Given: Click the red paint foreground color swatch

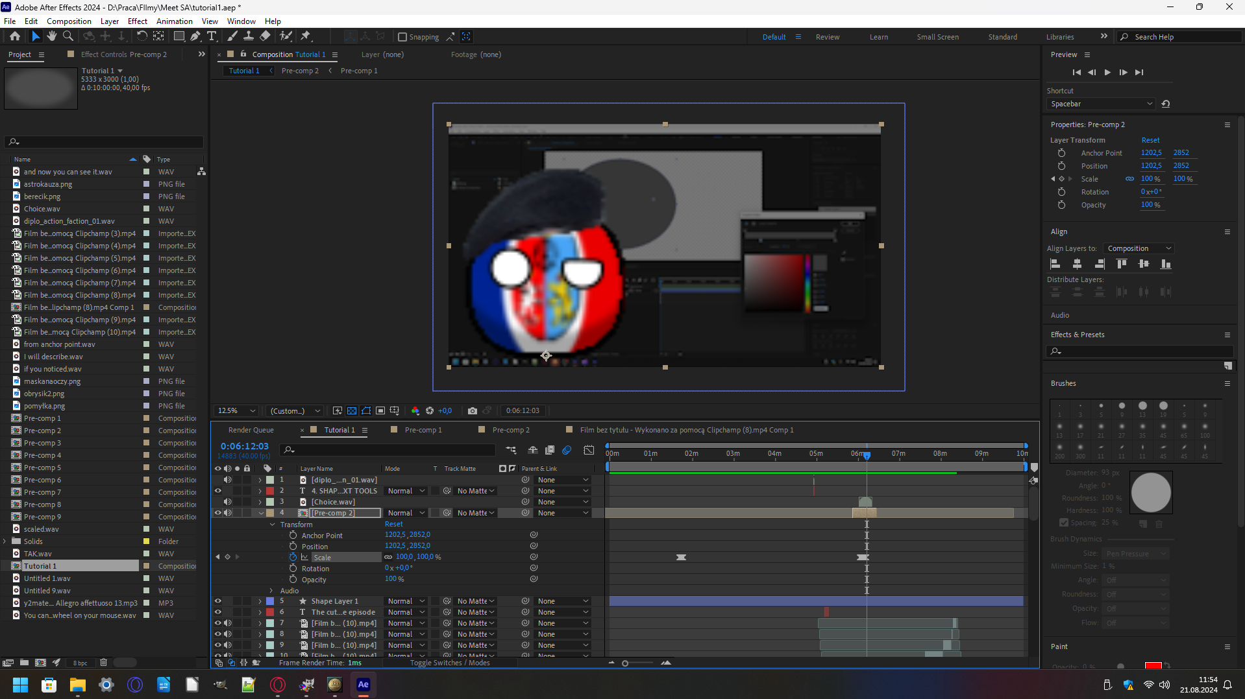Looking at the screenshot, I should pyautogui.click(x=1153, y=666).
